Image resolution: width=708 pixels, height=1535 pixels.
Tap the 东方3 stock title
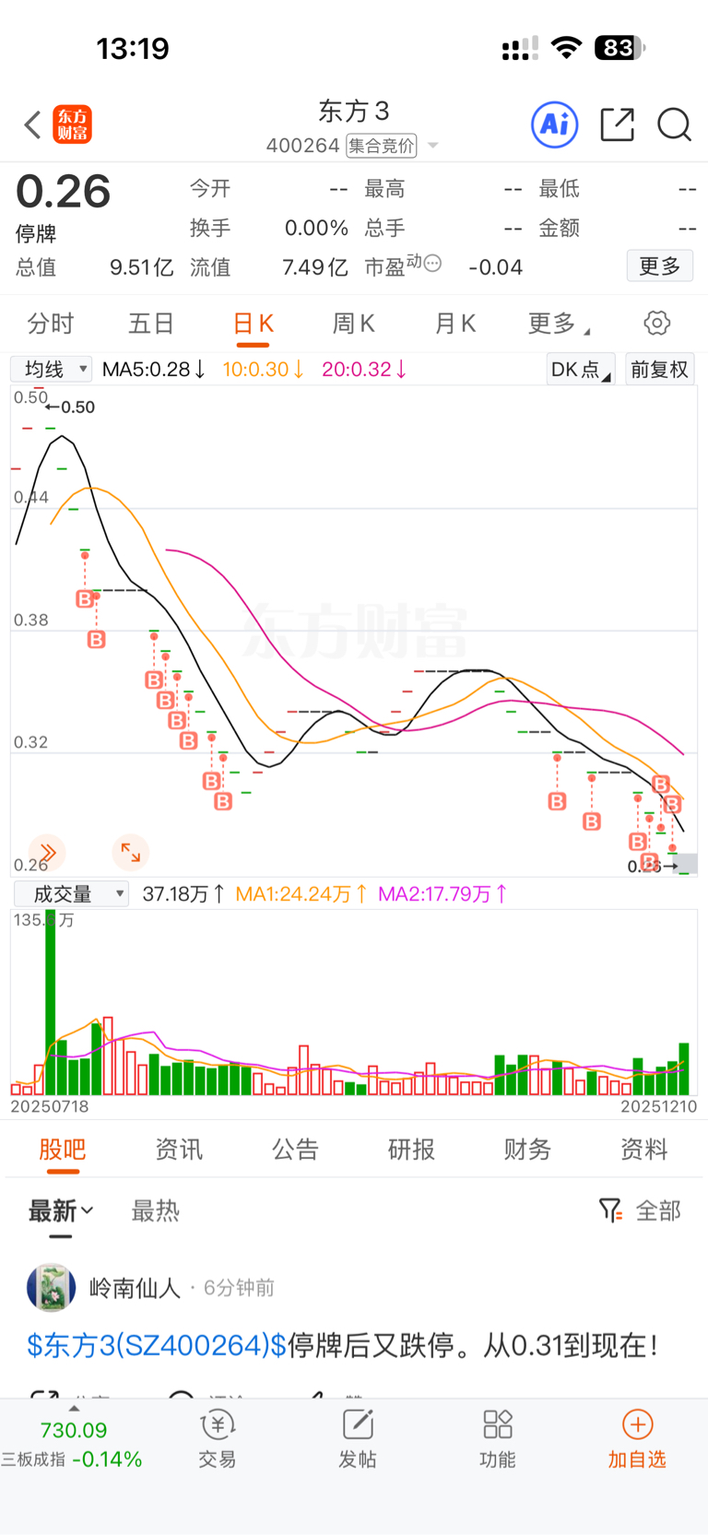click(354, 112)
